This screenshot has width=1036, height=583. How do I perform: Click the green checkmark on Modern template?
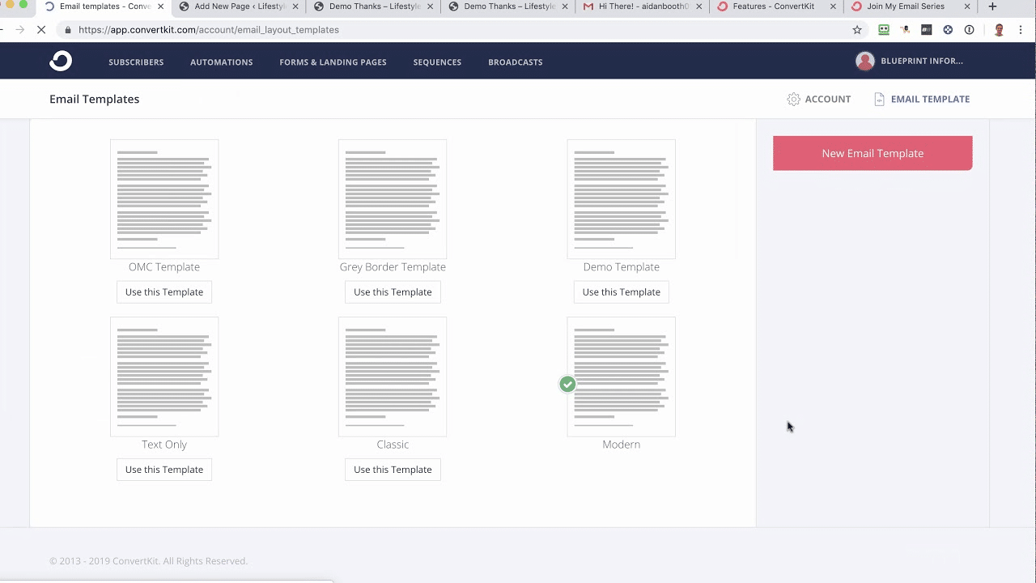[567, 384]
